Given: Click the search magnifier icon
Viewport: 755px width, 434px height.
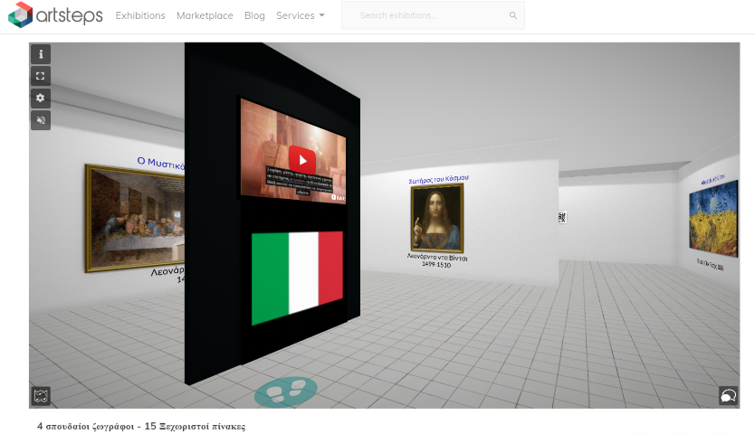Looking at the screenshot, I should point(513,15).
